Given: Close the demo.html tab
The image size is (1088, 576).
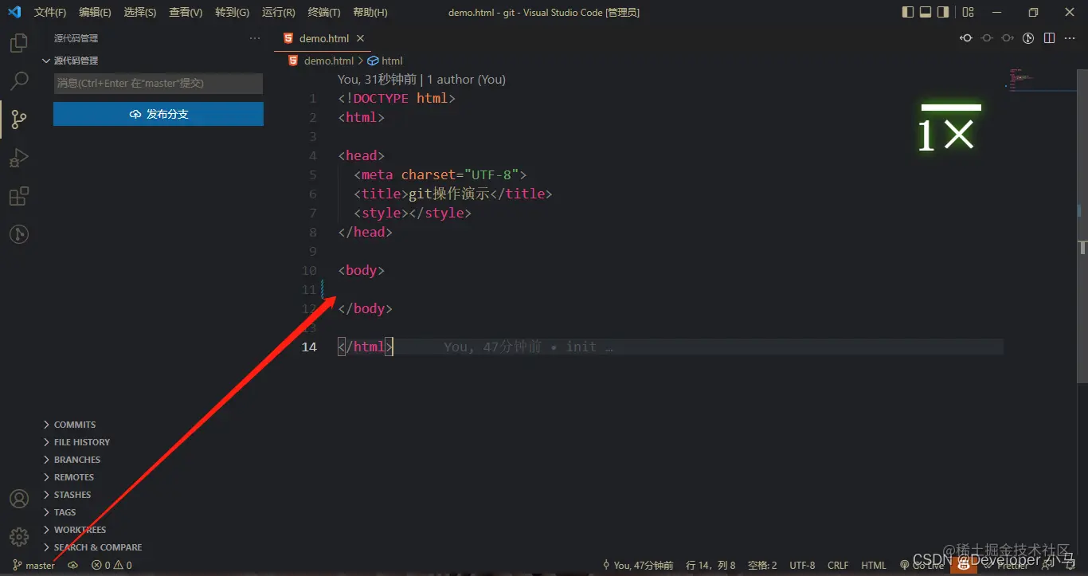Looking at the screenshot, I should [x=360, y=38].
